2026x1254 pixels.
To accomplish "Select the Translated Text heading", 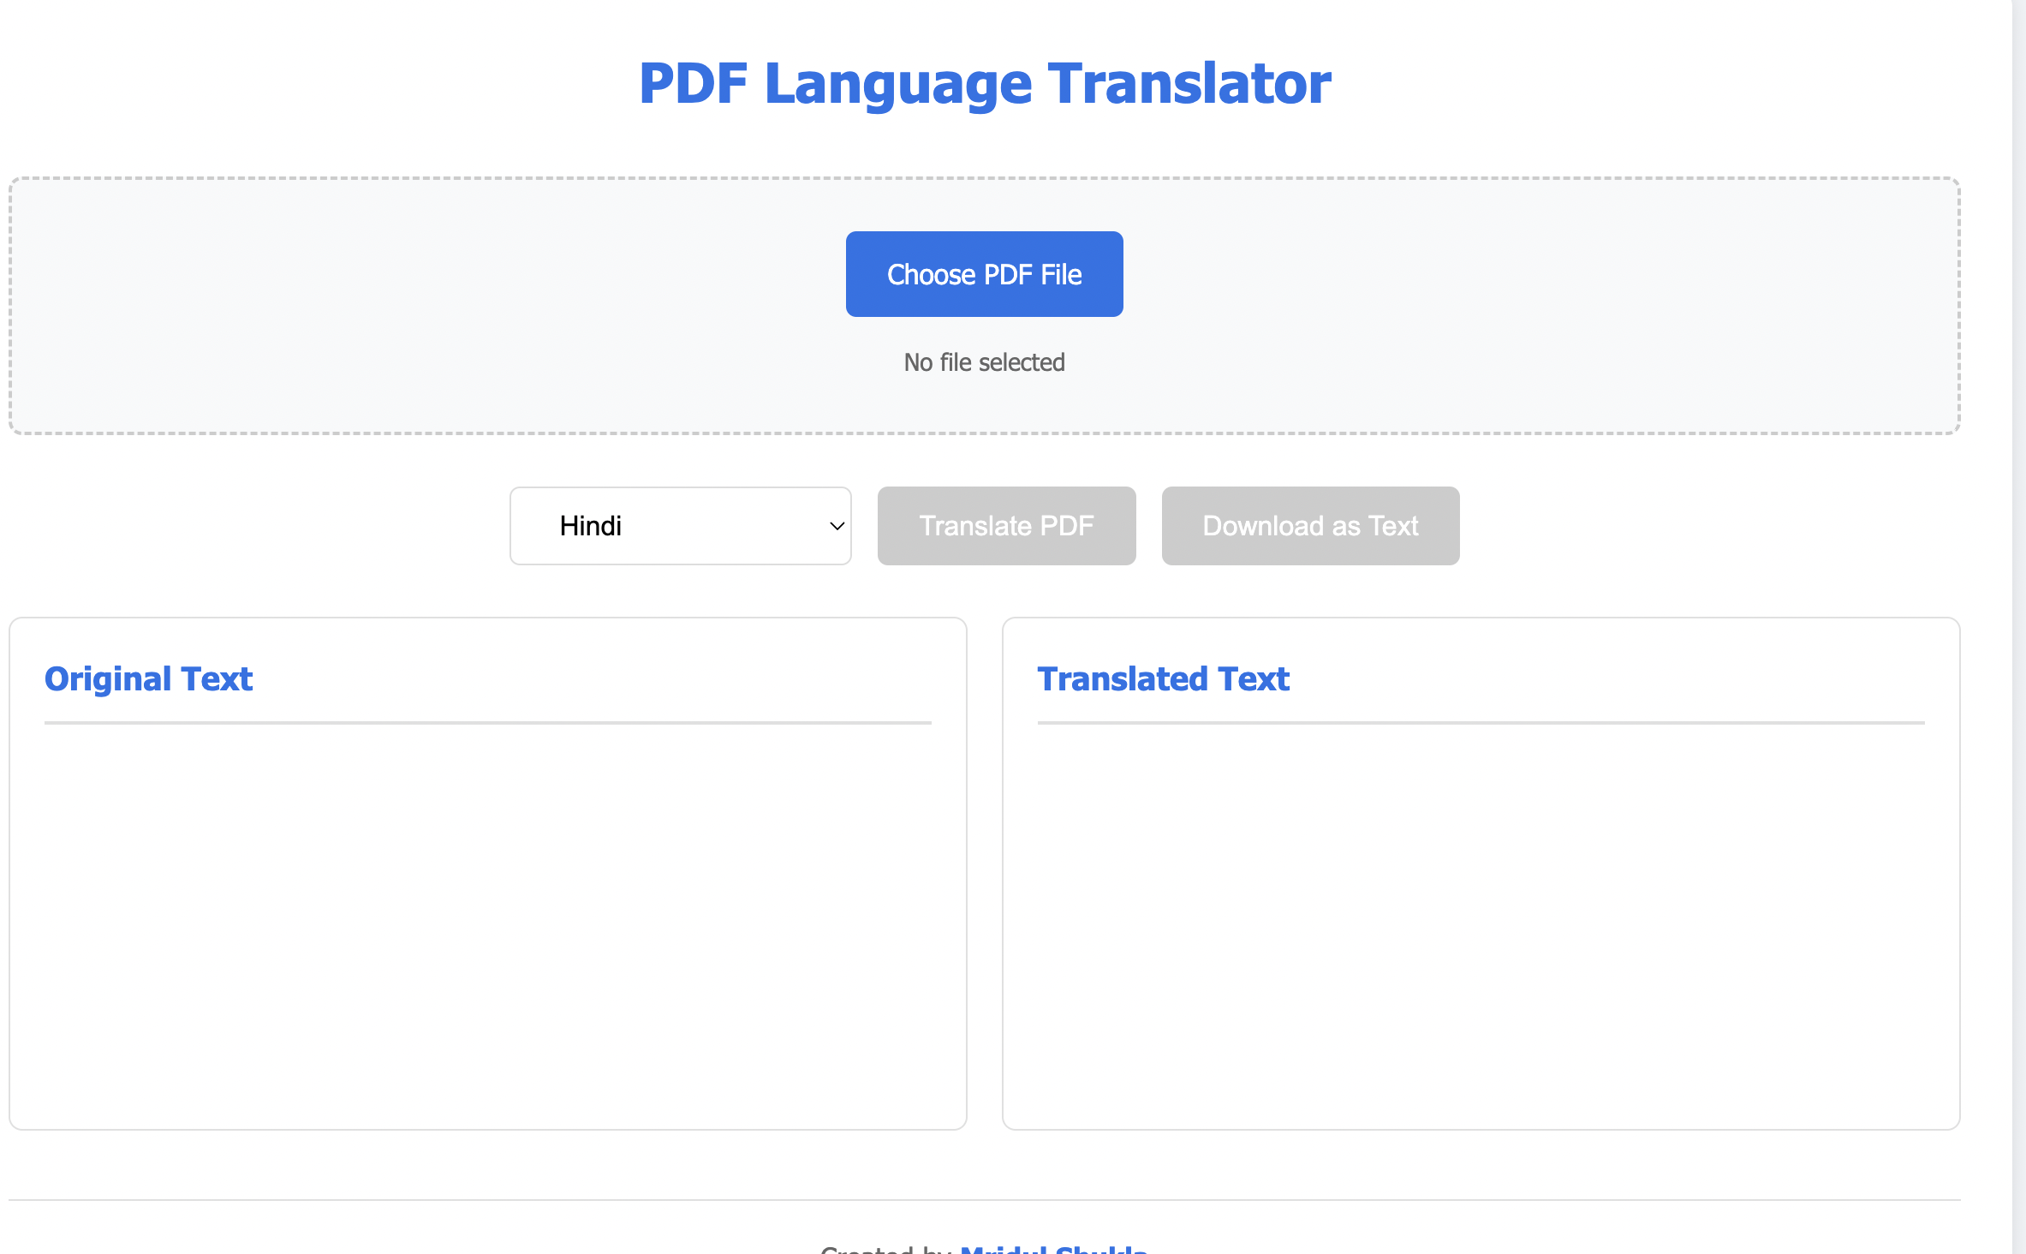I will 1163,679.
